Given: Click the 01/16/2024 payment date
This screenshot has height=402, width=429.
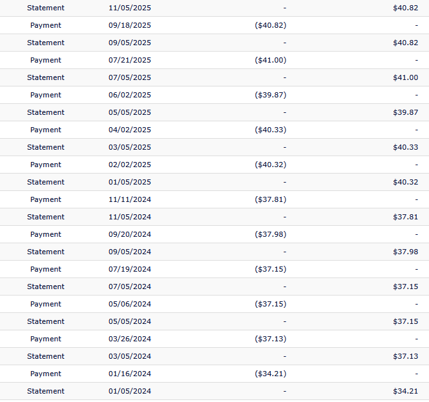Looking at the screenshot, I should click(x=130, y=374).
